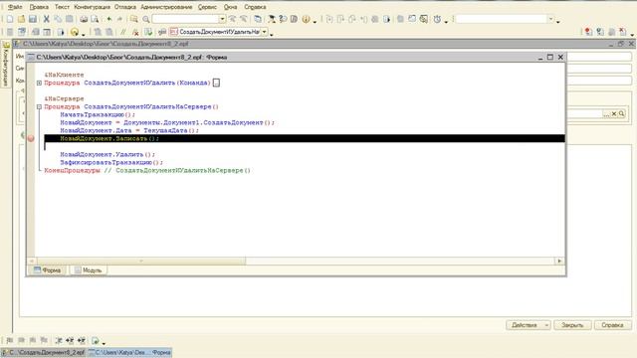Viewport: 637px width, 358px height.
Task: Open the procedure list dropdown СоздатьДокументИУдалитьНа
Action: point(265,32)
